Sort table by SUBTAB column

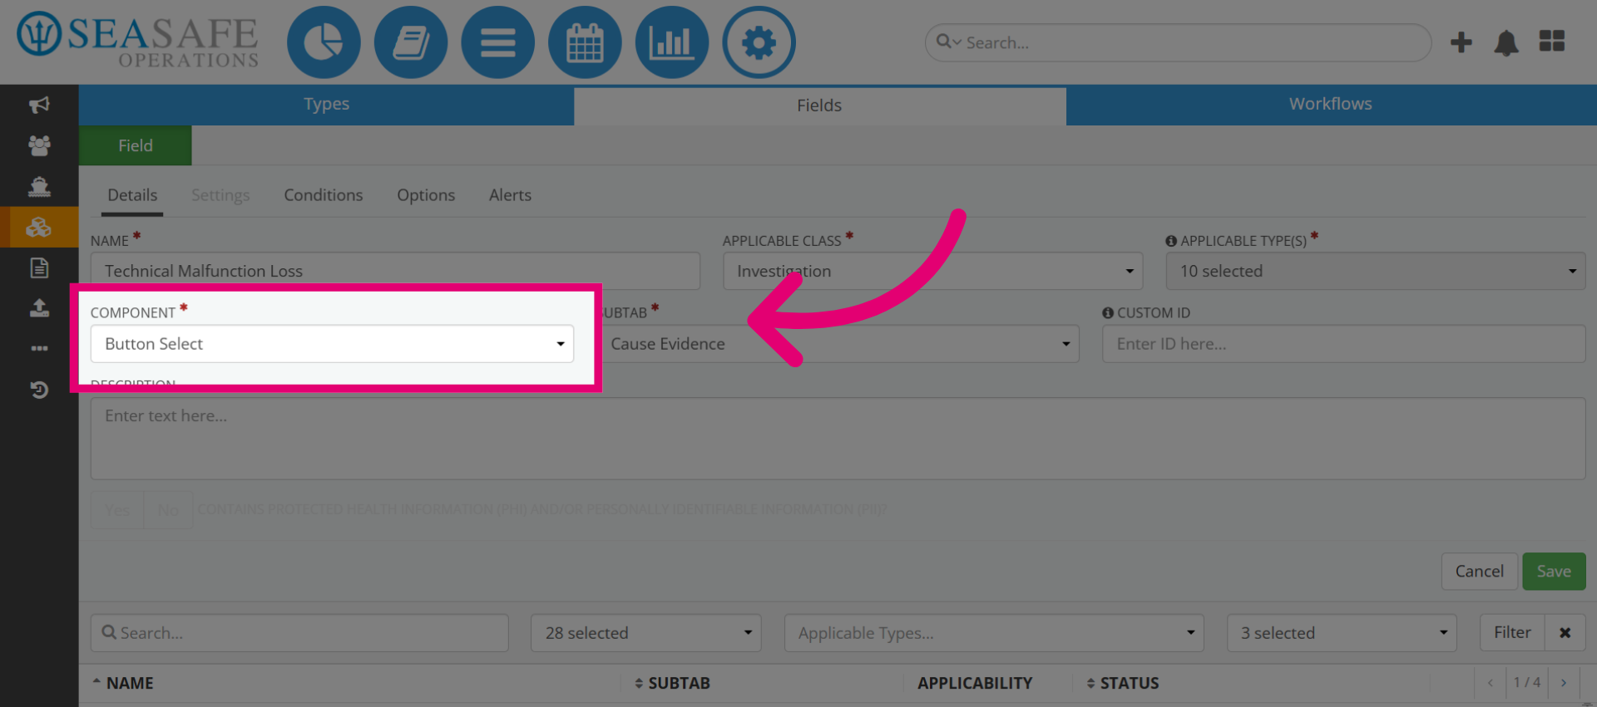point(672,683)
